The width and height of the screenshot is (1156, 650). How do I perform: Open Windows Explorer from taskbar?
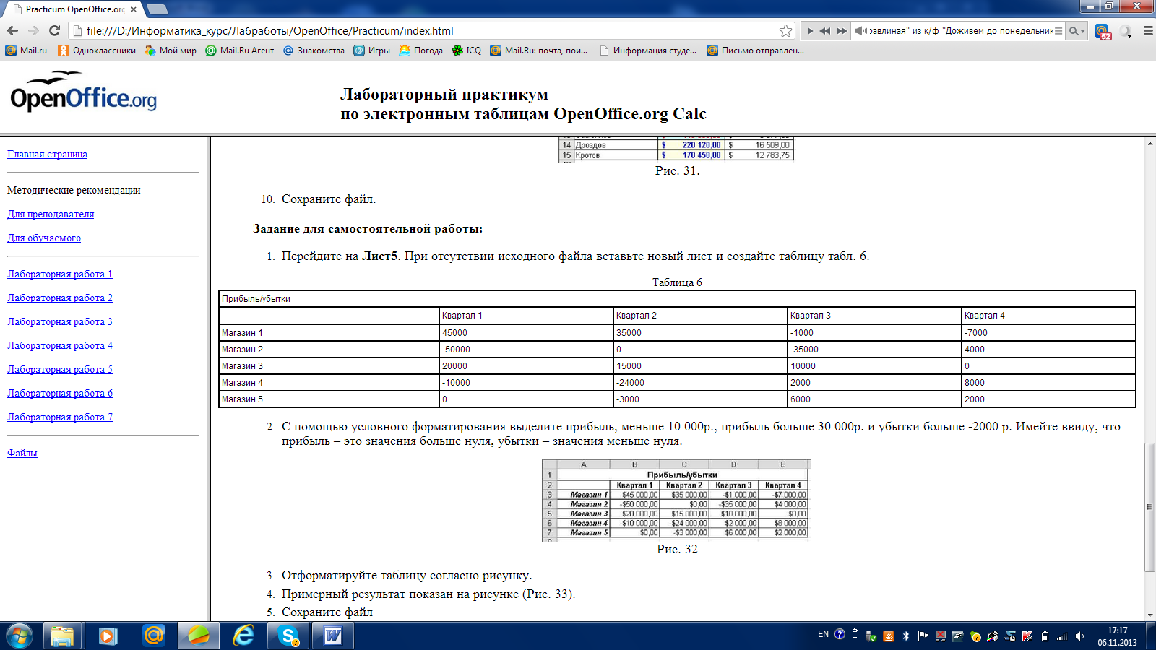(x=62, y=636)
